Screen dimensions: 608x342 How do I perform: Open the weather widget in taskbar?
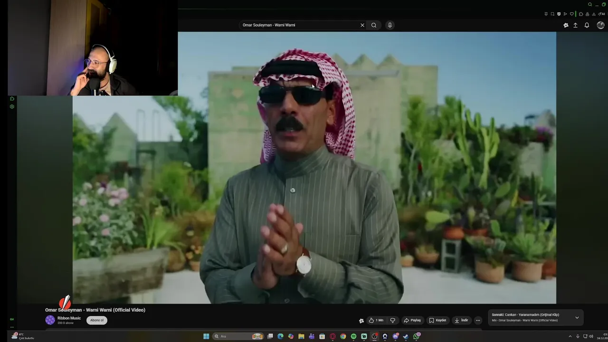coord(23,336)
